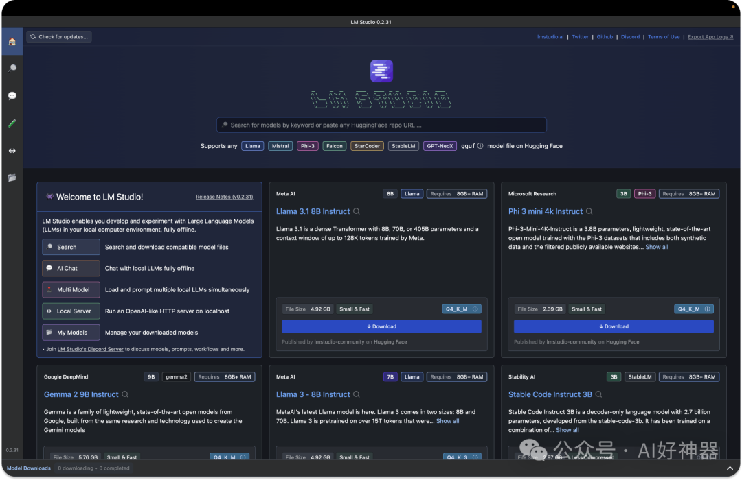The height and width of the screenshot is (480, 742).
Task: Click info icon on Phi 3 Q4_K_M badge
Action: click(x=708, y=309)
